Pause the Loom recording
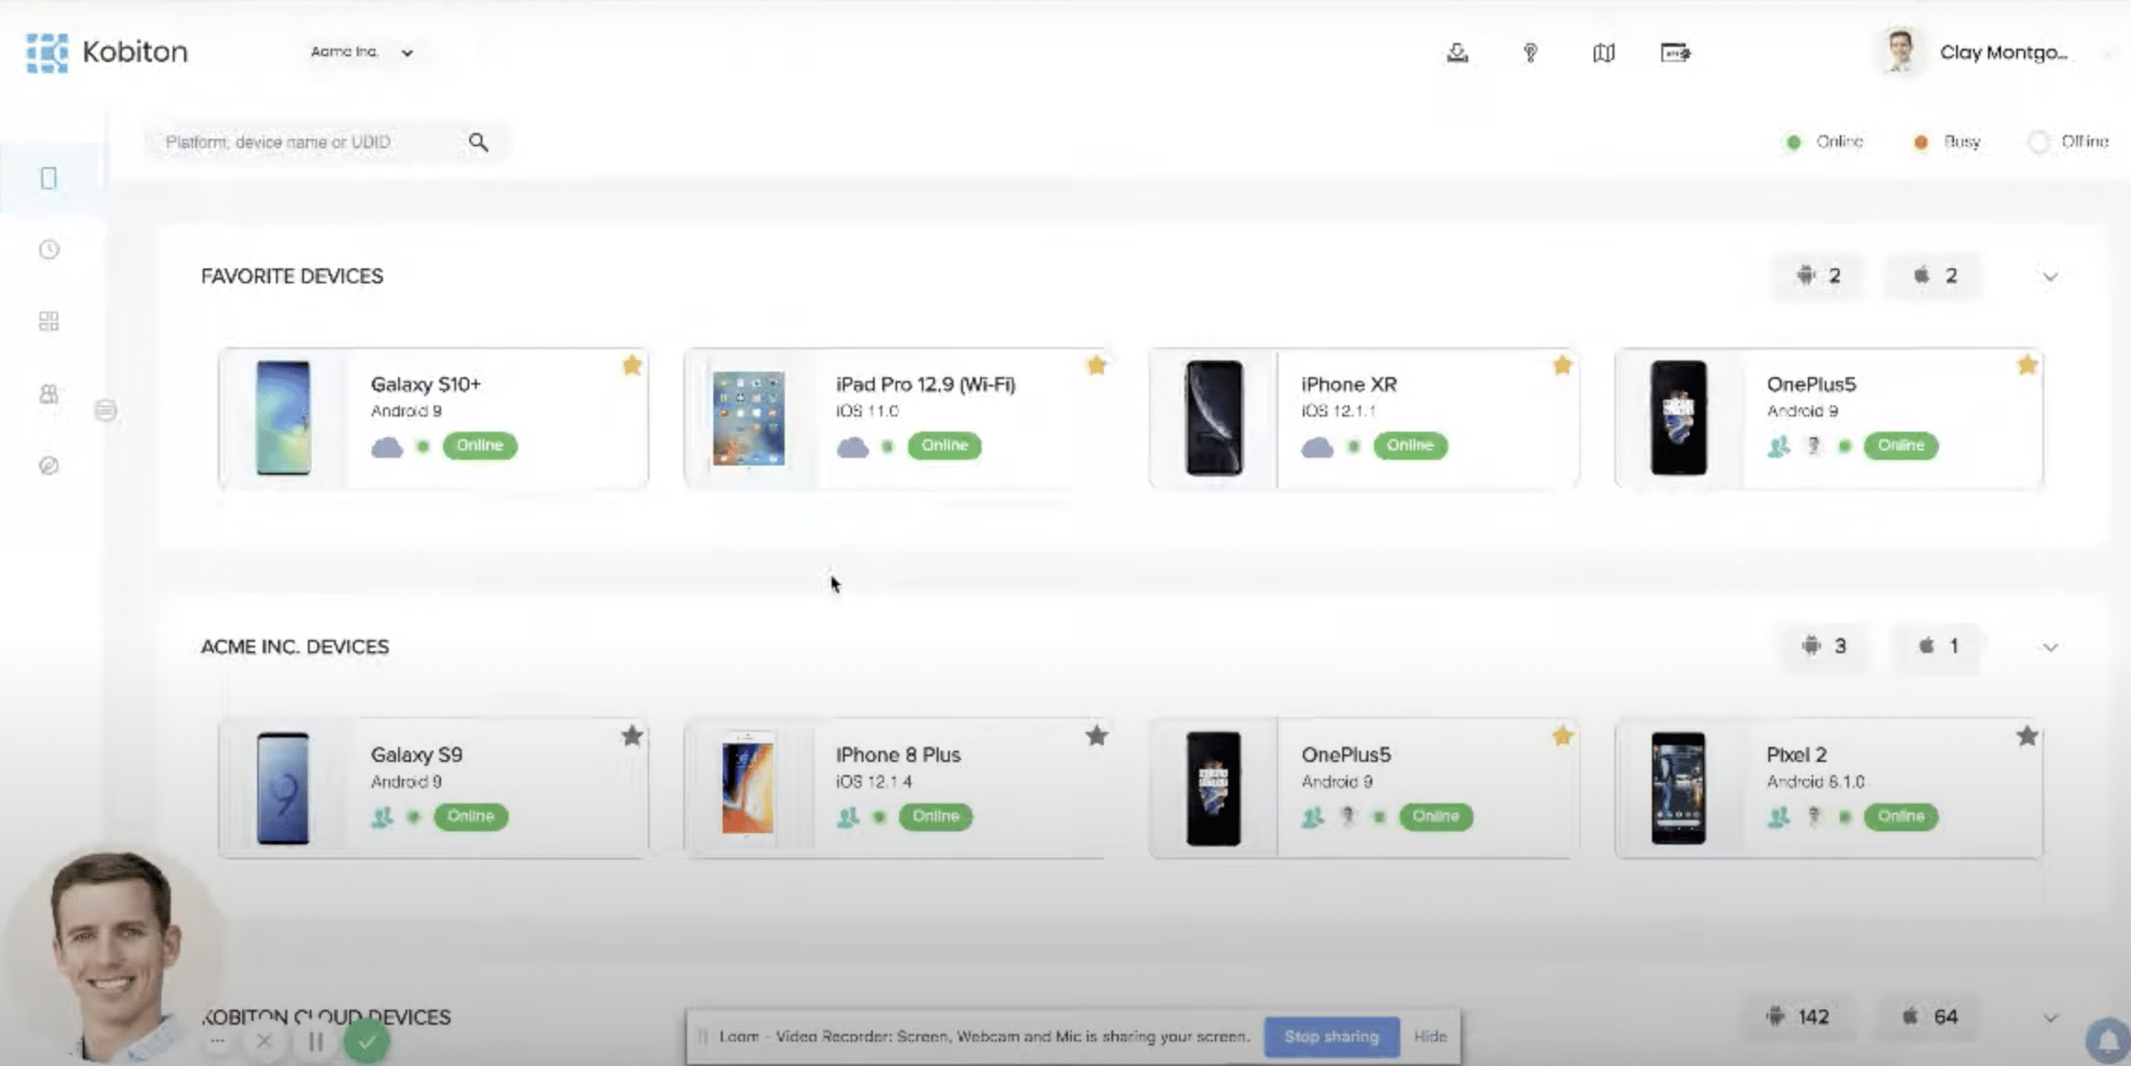 315,1041
